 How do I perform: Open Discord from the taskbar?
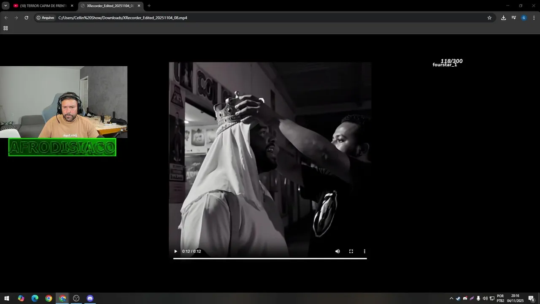pos(90,298)
